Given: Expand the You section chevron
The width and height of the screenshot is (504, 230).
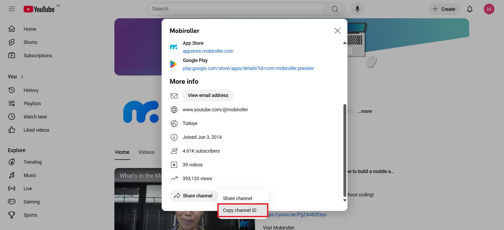Looking at the screenshot, I should 22,77.
